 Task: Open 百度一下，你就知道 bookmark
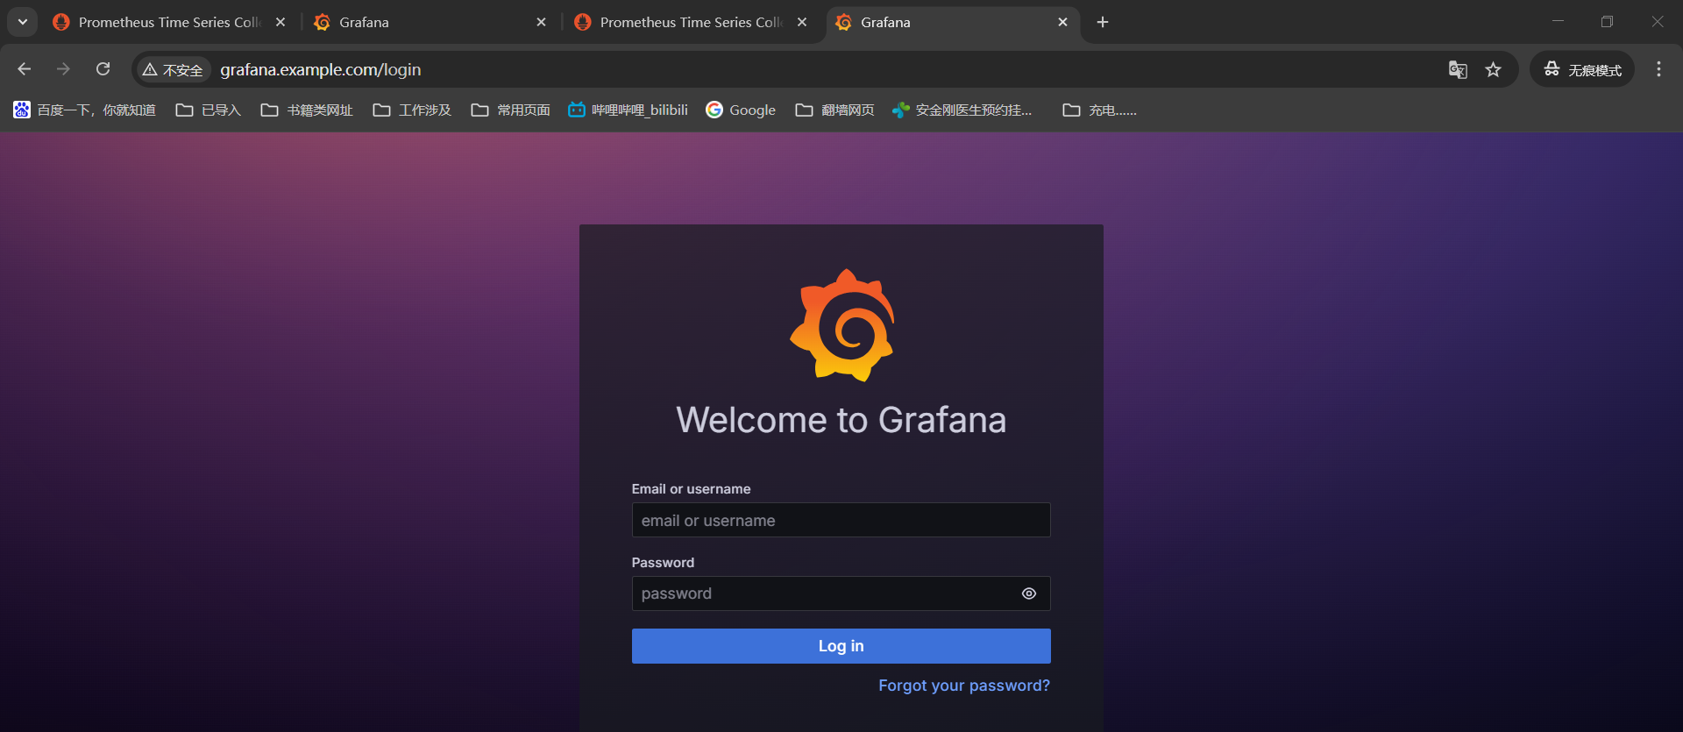(84, 110)
